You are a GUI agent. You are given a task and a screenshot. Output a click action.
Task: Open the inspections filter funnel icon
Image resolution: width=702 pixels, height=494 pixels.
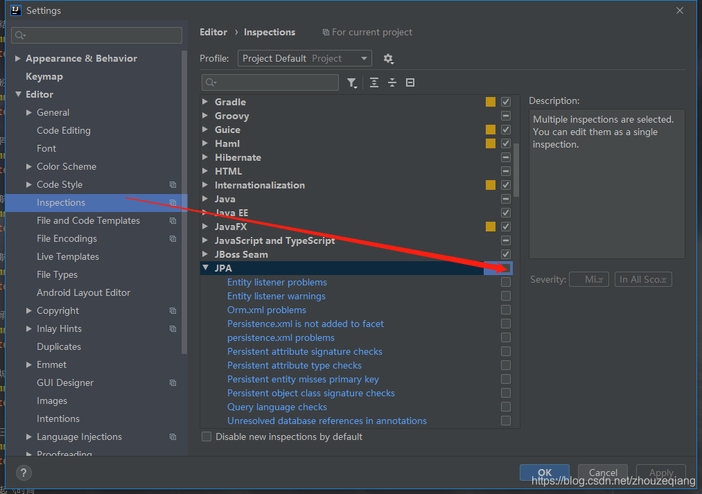point(352,82)
